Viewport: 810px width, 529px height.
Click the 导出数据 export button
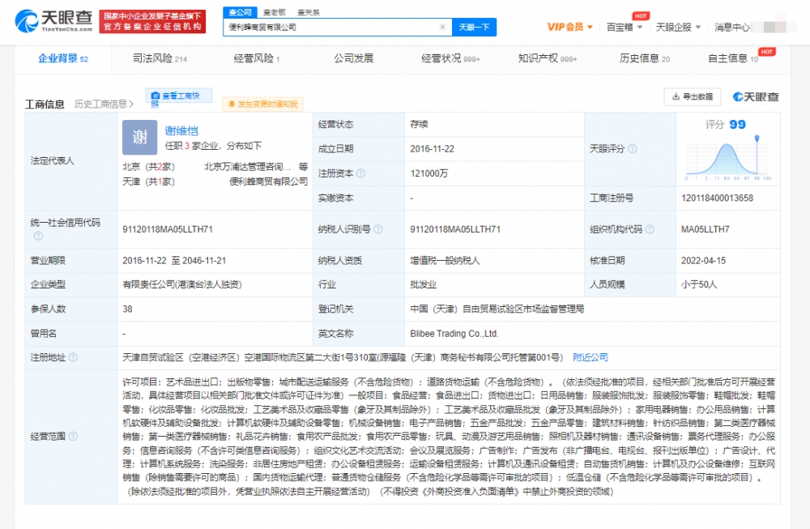(692, 96)
